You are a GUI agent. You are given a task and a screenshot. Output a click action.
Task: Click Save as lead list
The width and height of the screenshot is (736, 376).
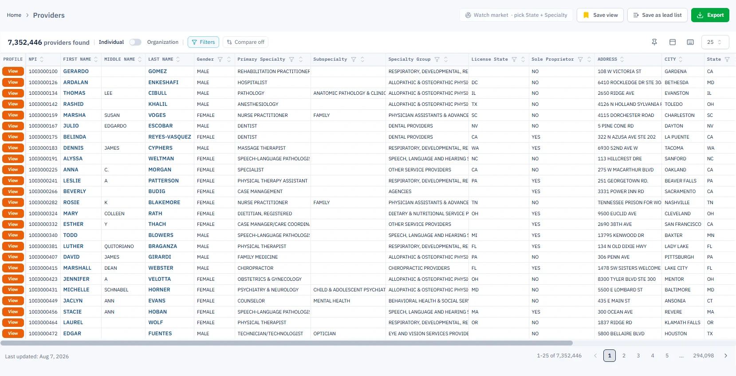coord(657,15)
